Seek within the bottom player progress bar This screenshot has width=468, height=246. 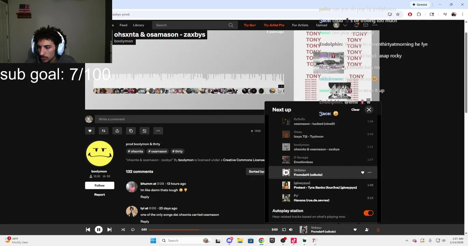[x=209, y=230]
